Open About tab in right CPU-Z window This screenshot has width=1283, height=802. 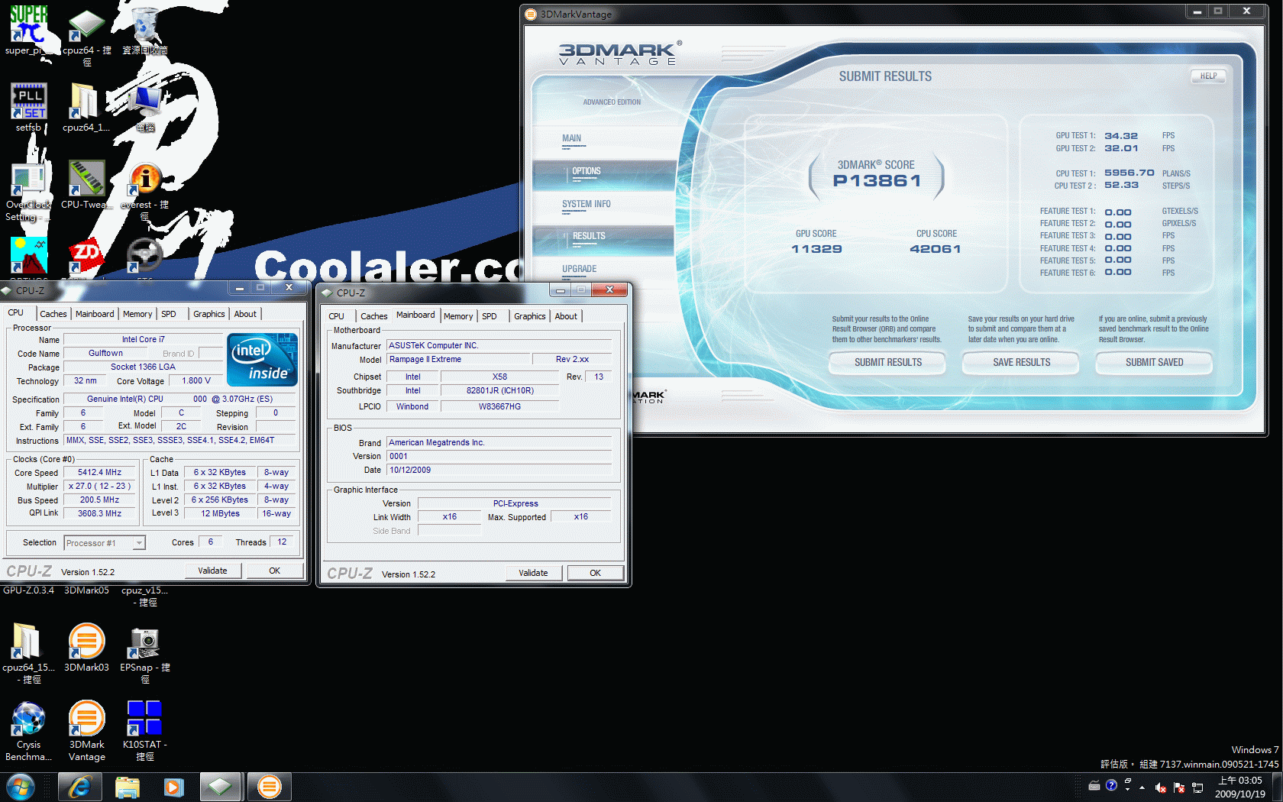point(566,316)
